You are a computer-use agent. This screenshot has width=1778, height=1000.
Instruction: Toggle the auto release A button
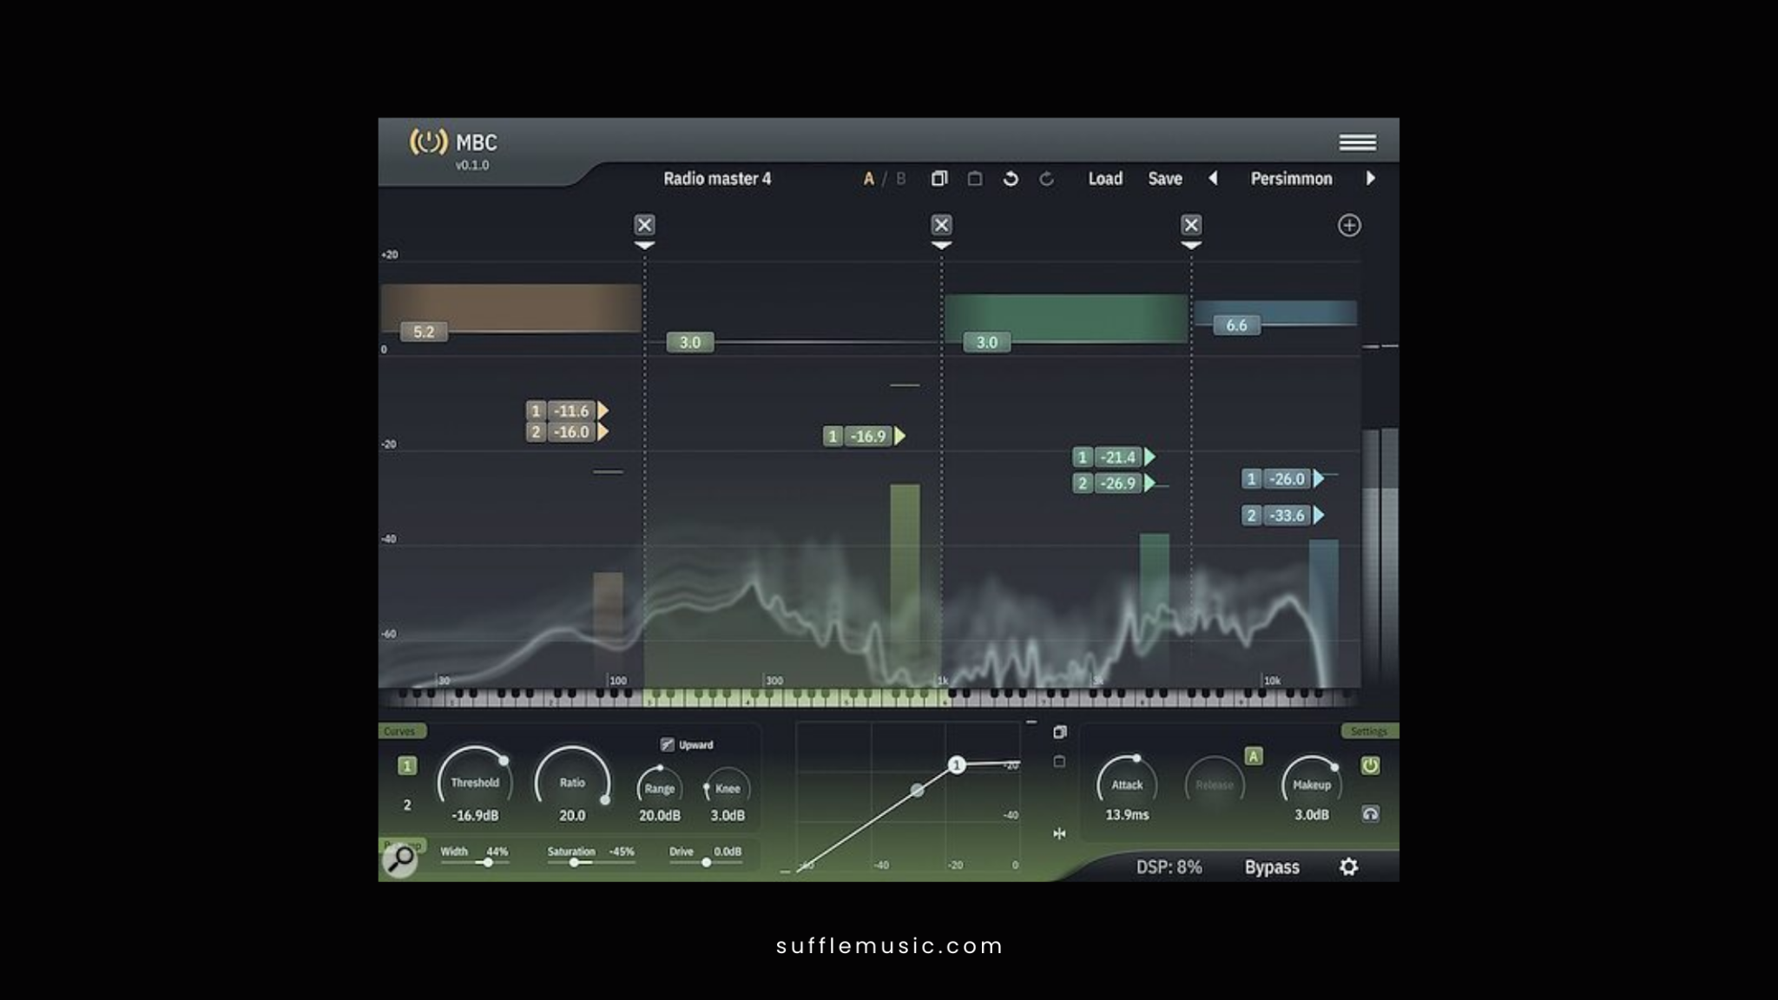click(1254, 756)
